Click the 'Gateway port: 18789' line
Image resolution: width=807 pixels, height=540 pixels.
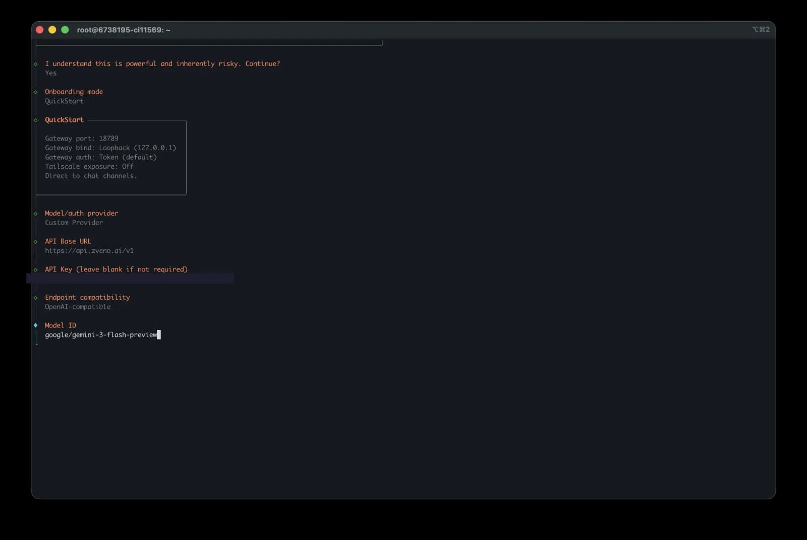click(82, 139)
